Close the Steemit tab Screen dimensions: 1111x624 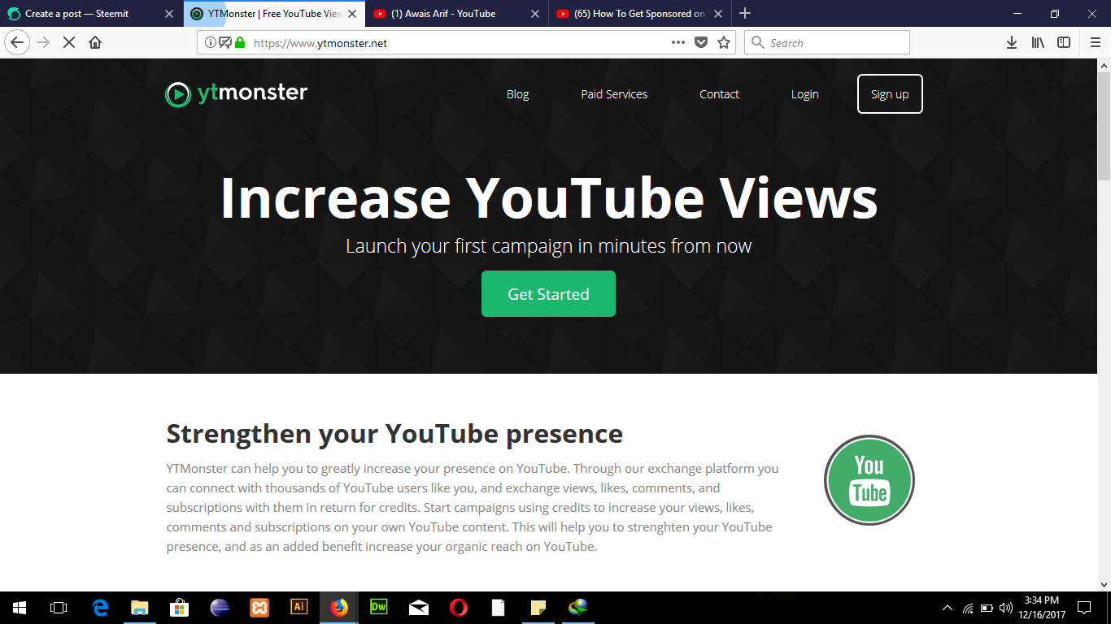(169, 14)
